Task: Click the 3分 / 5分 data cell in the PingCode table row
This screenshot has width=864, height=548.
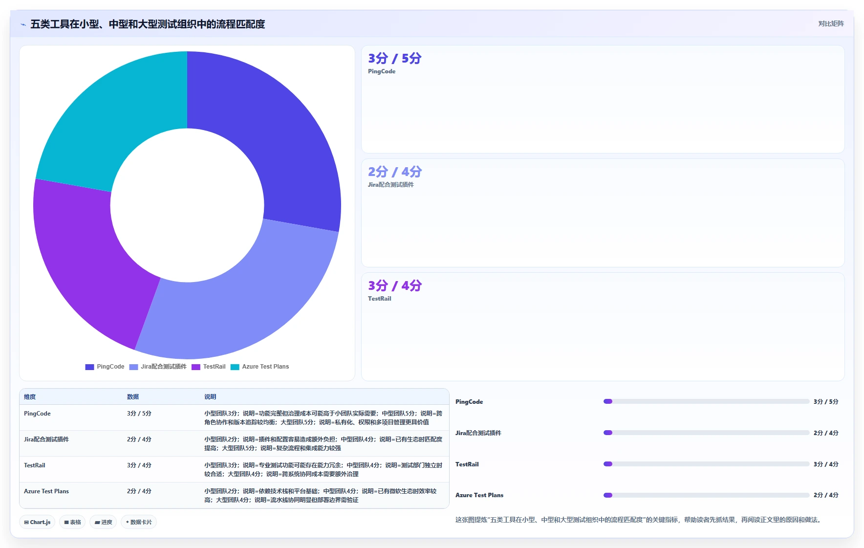Action: click(139, 414)
